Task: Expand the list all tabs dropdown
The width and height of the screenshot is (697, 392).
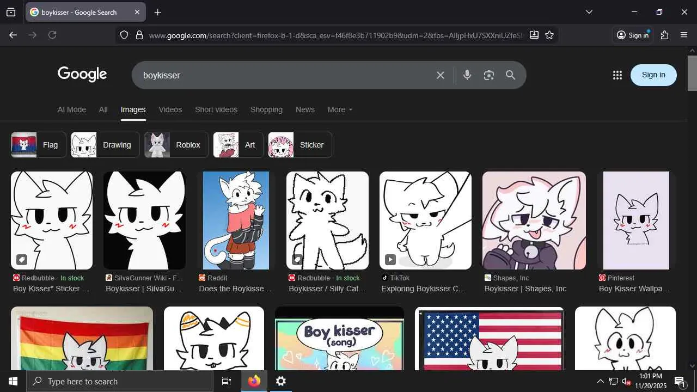Action: tap(589, 12)
